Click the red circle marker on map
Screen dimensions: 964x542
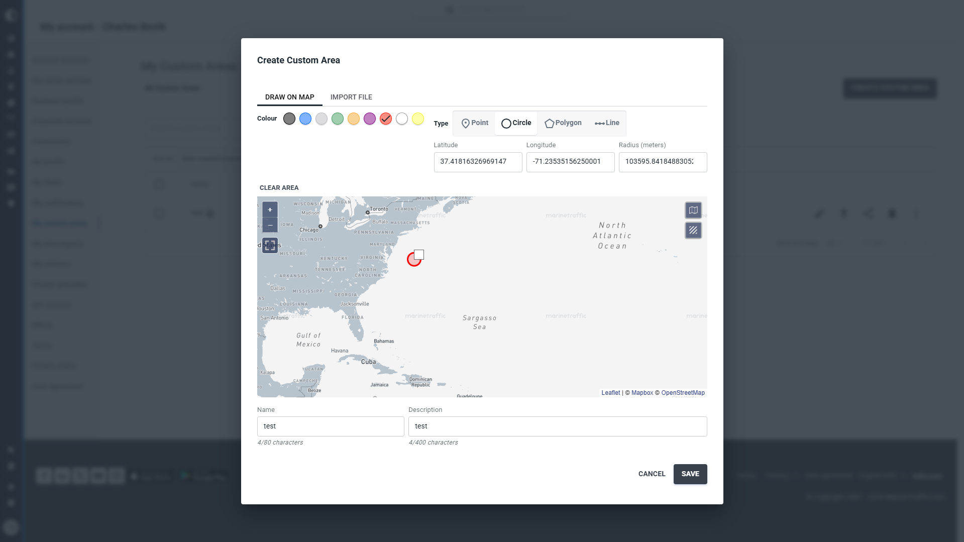click(x=414, y=260)
